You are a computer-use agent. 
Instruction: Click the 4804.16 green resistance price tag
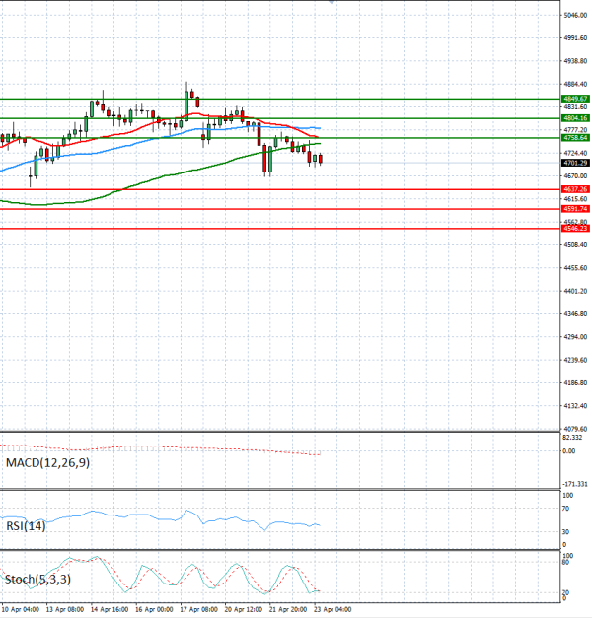[575, 118]
